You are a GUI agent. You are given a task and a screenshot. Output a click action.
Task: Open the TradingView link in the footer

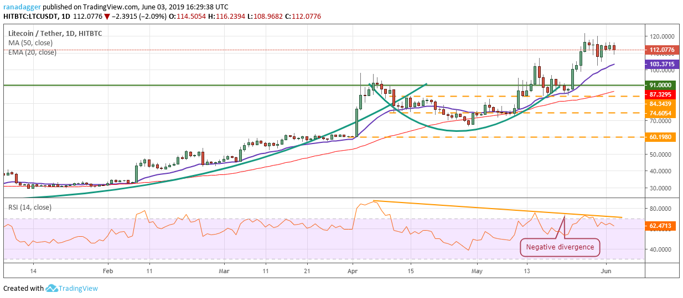[79, 288]
